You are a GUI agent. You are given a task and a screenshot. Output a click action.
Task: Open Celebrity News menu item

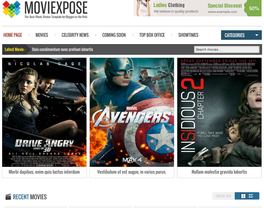(75, 35)
